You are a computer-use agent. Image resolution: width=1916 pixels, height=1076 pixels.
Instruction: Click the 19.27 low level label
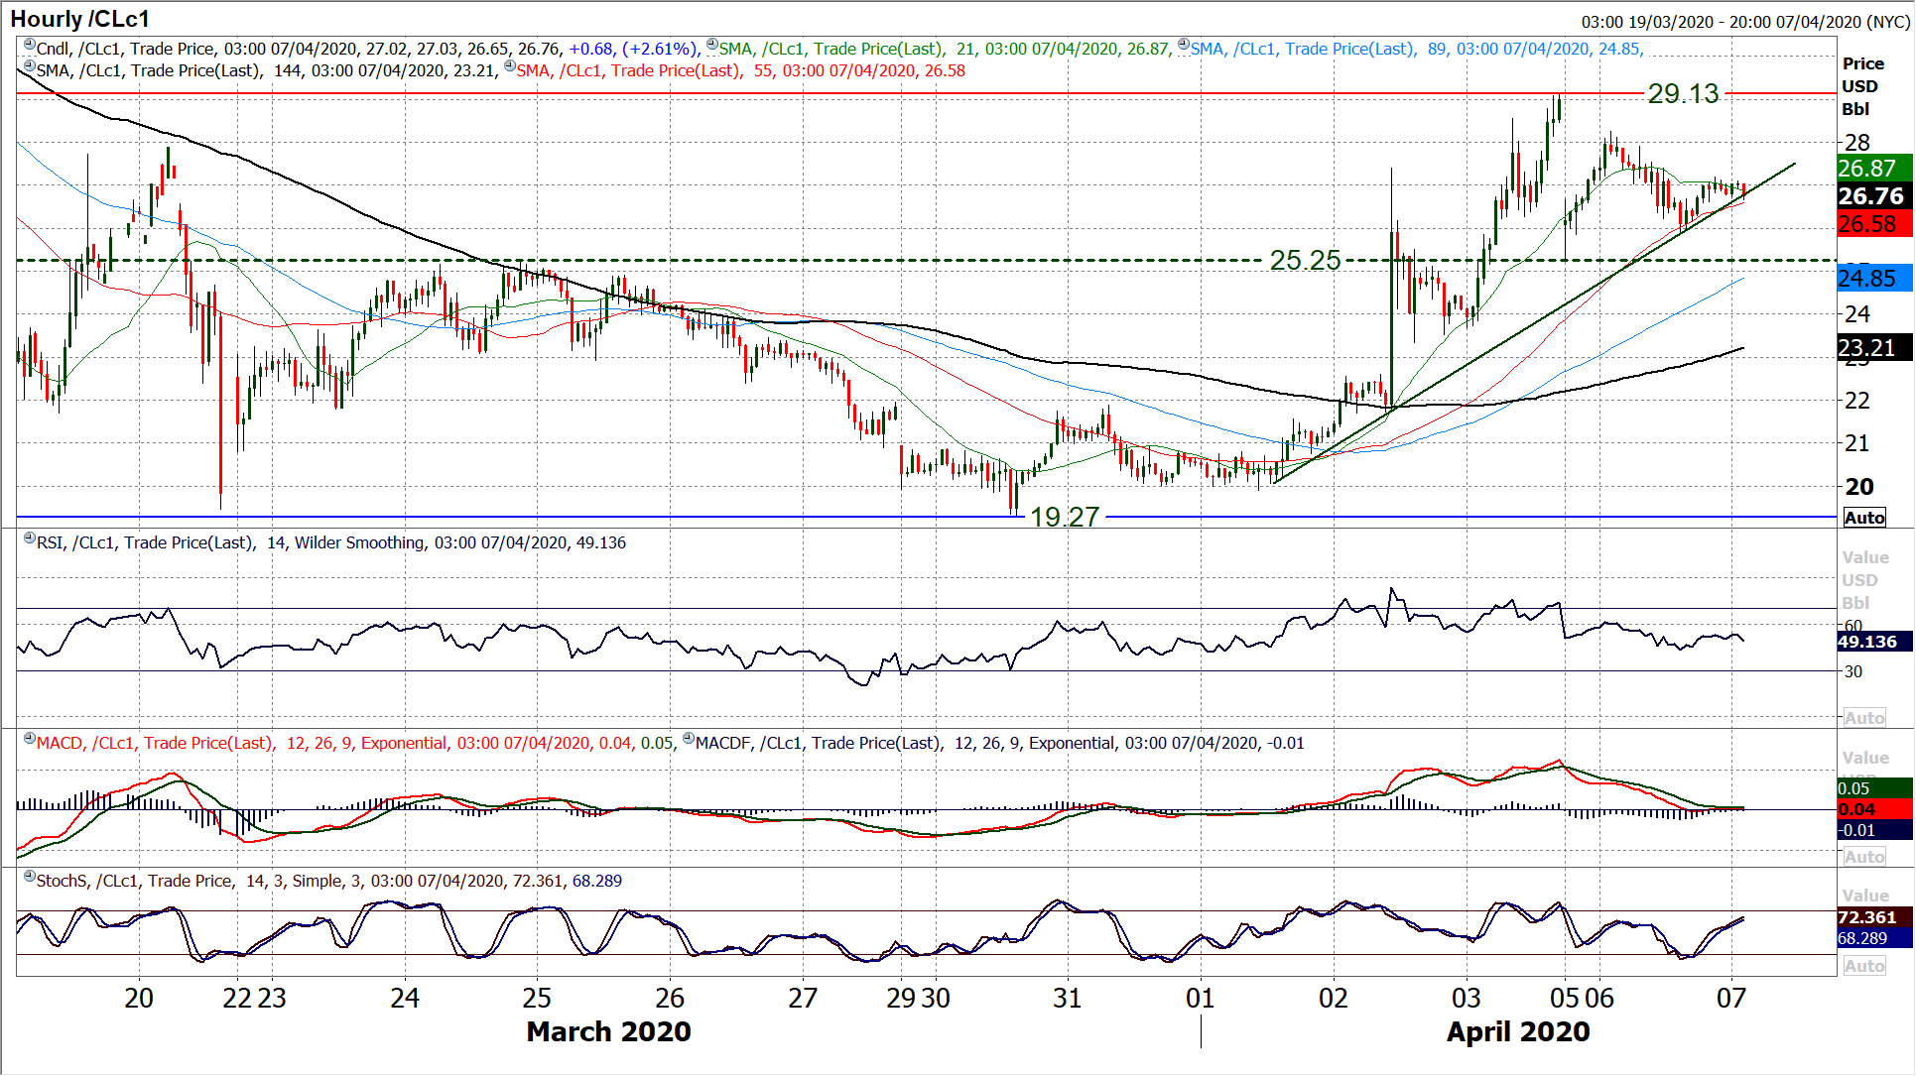coord(1065,517)
